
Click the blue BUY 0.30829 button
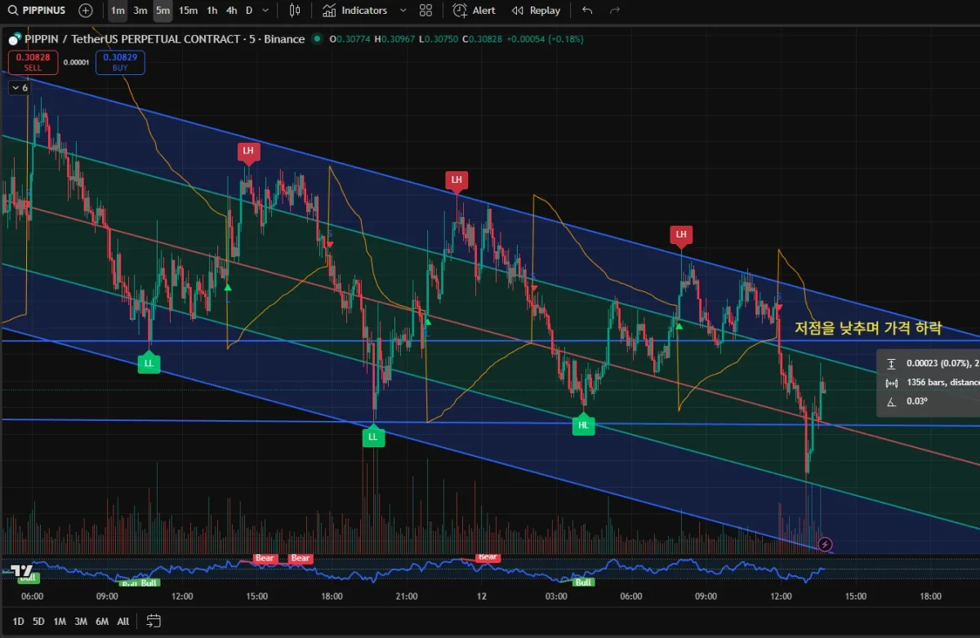[120, 63]
